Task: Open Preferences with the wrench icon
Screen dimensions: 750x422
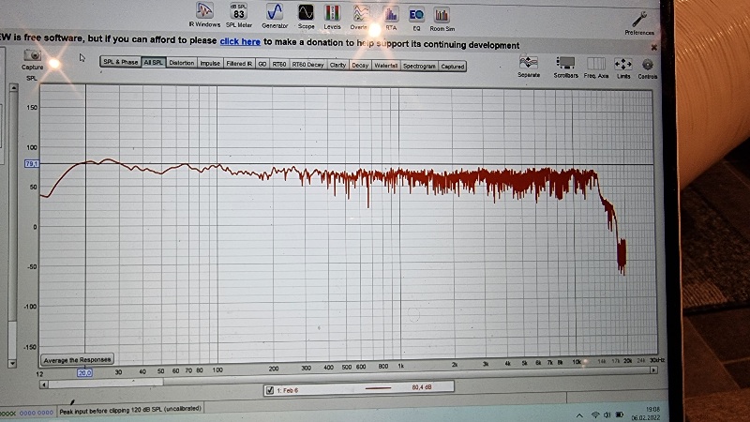Action: click(639, 19)
